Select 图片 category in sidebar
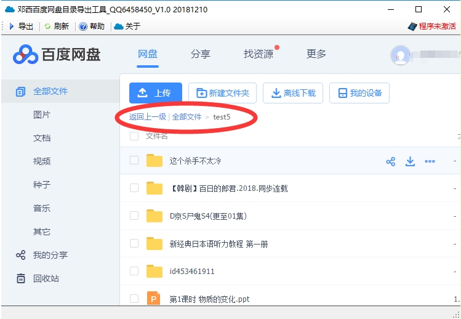The height and width of the screenshot is (319, 461). (x=42, y=115)
